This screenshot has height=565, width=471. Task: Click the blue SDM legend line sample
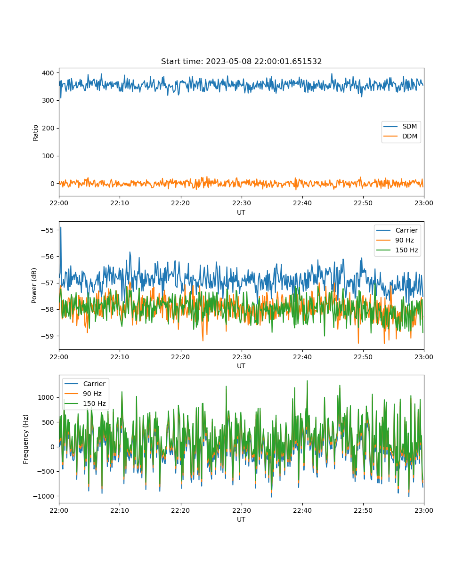pos(391,127)
